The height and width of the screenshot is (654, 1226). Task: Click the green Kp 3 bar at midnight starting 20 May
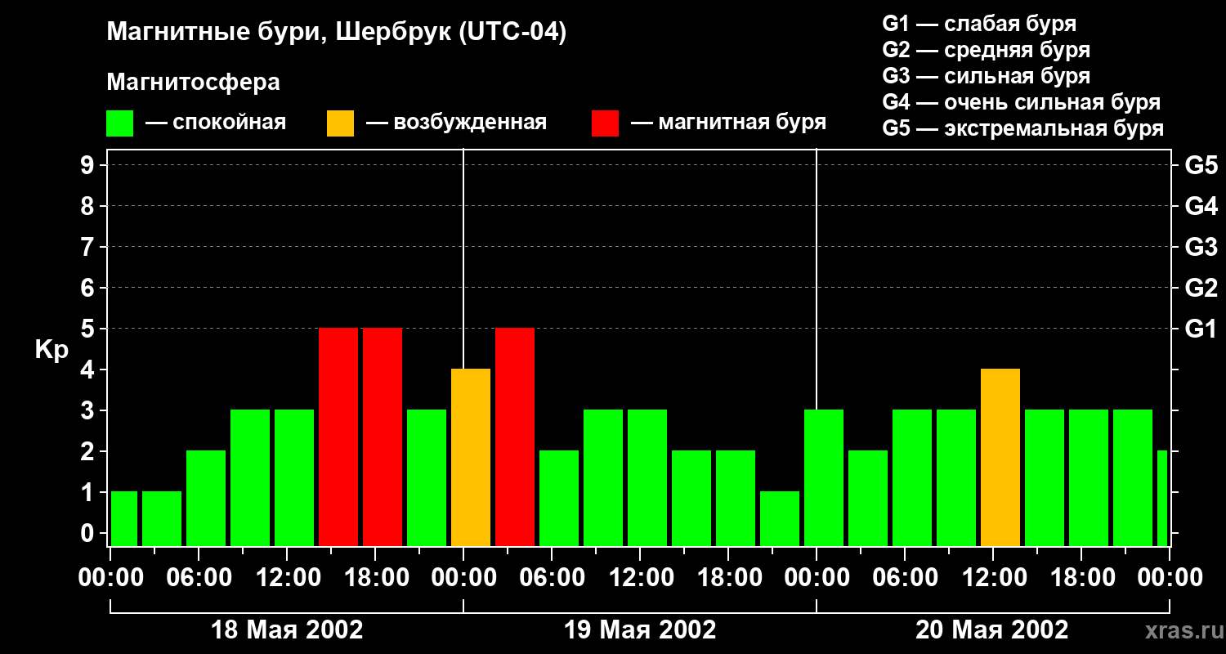(824, 477)
